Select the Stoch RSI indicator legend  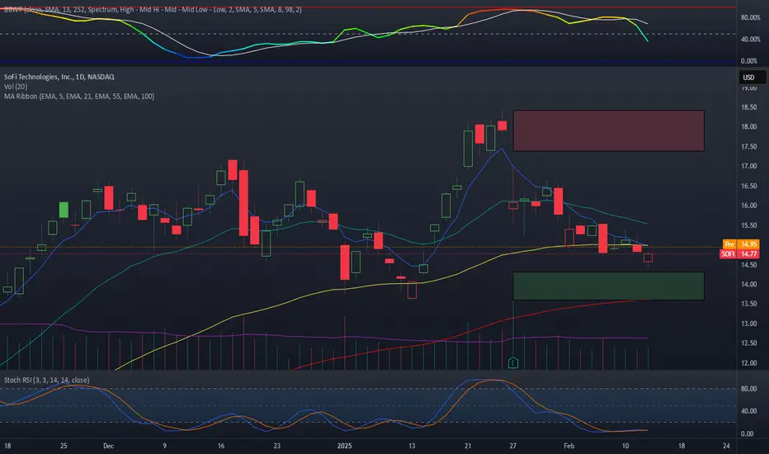[x=46, y=380]
